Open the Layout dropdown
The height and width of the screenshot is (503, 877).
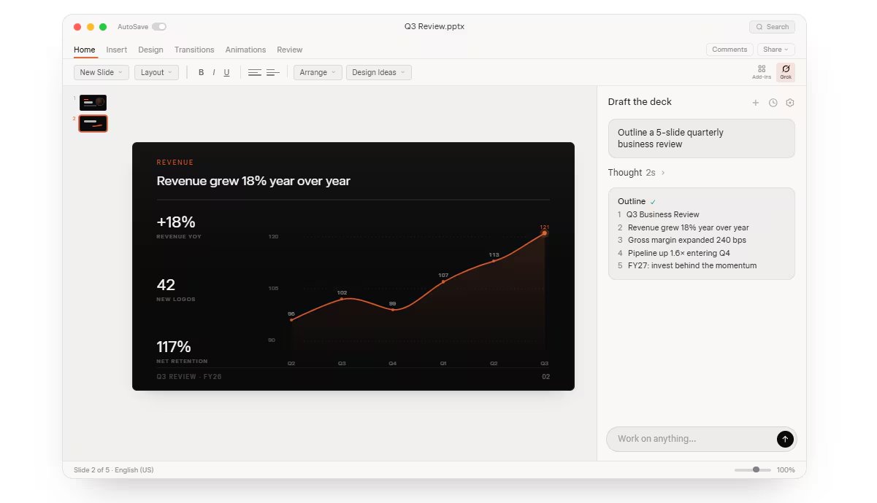tap(156, 72)
